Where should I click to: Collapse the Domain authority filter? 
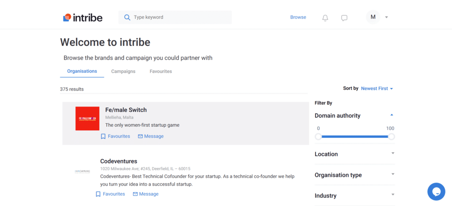[392, 115]
